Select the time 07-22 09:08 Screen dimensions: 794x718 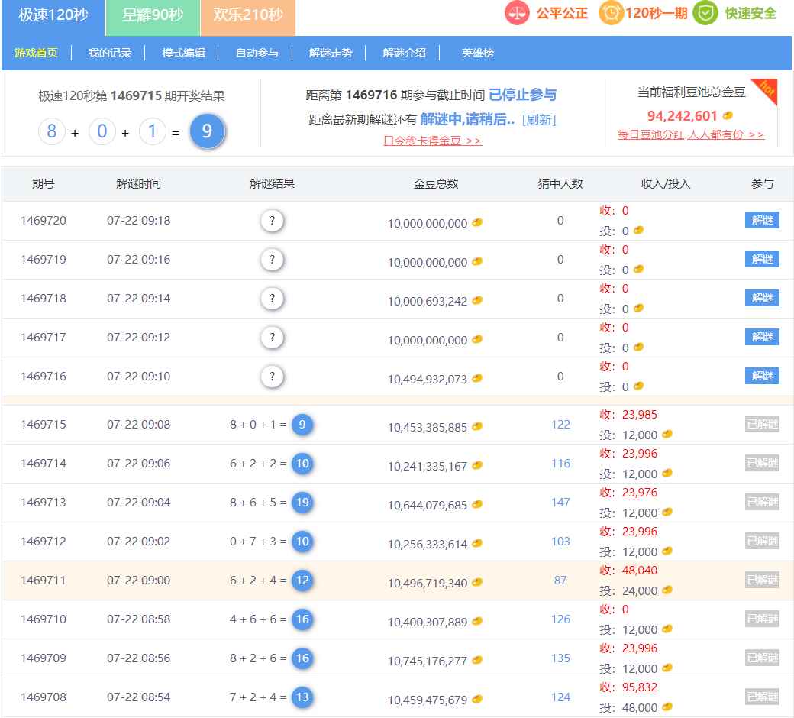coord(138,425)
